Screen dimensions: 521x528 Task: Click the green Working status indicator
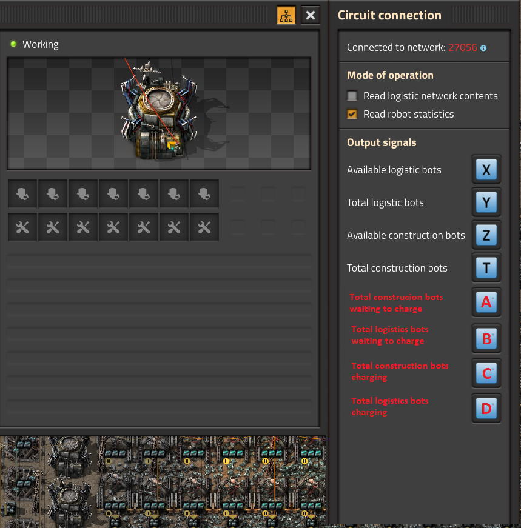pos(13,44)
